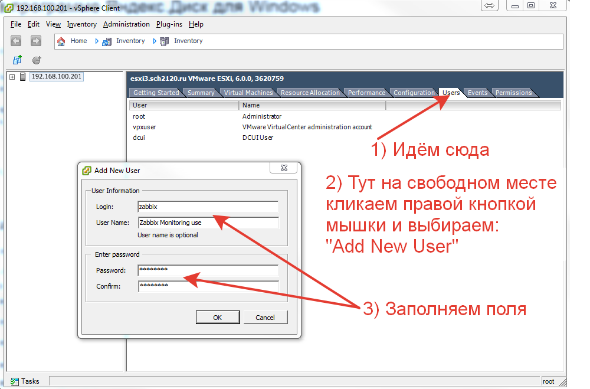Viewport: 590px width, 389px height.
Task: Click the back navigation arrow icon
Action: tap(16, 41)
